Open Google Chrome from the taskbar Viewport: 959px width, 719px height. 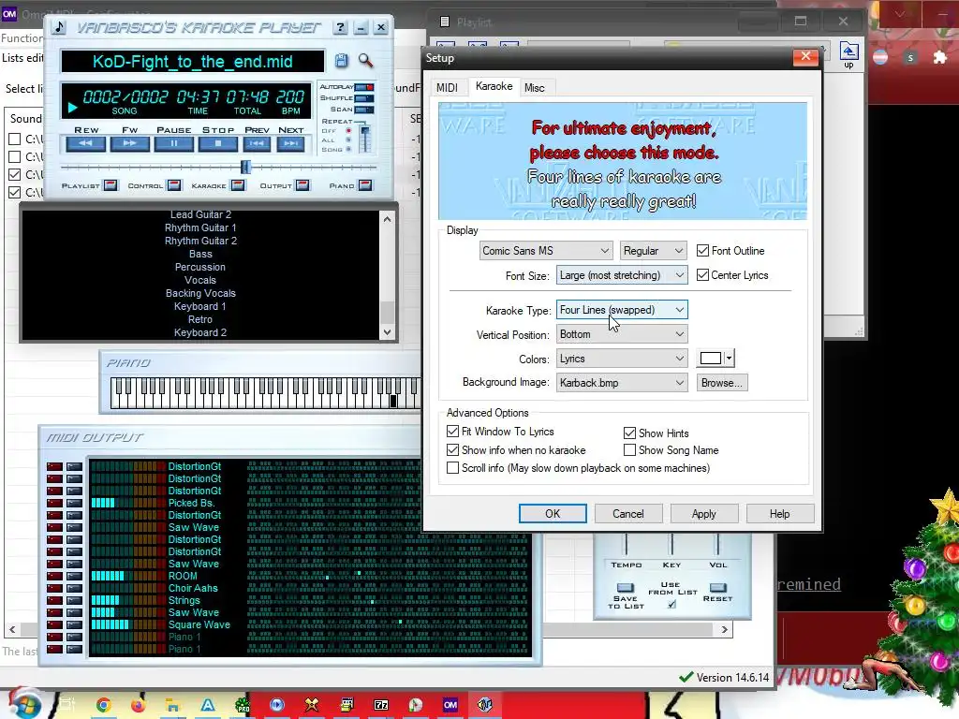pos(103,705)
